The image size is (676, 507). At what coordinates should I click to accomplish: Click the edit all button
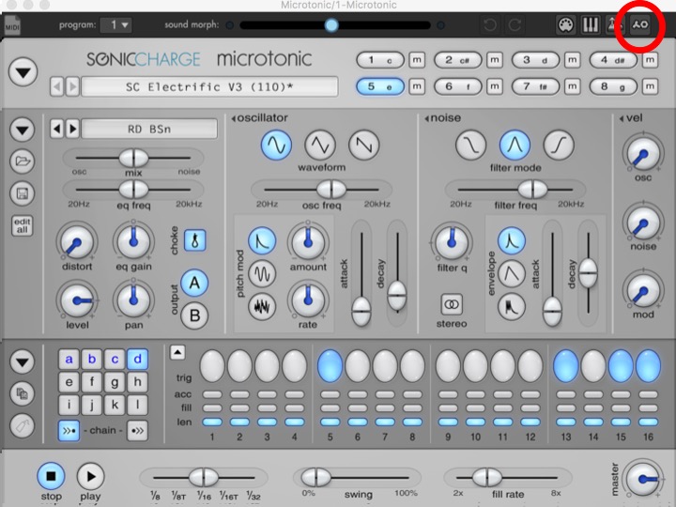(23, 225)
